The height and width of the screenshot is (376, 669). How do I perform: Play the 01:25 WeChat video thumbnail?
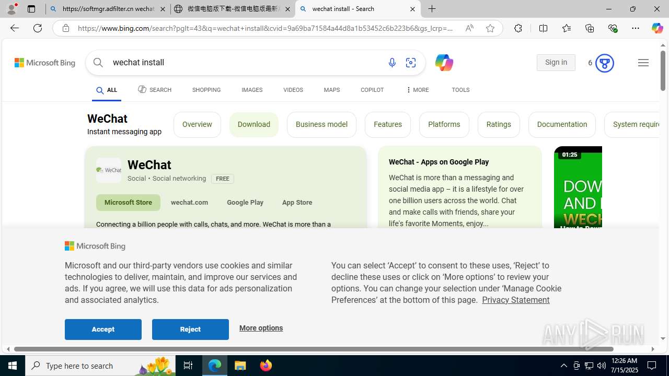coord(578,188)
